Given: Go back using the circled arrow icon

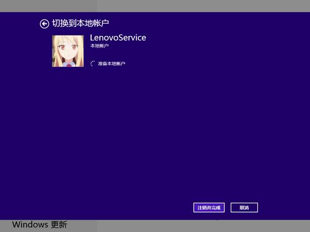Looking at the screenshot, I should (x=44, y=24).
